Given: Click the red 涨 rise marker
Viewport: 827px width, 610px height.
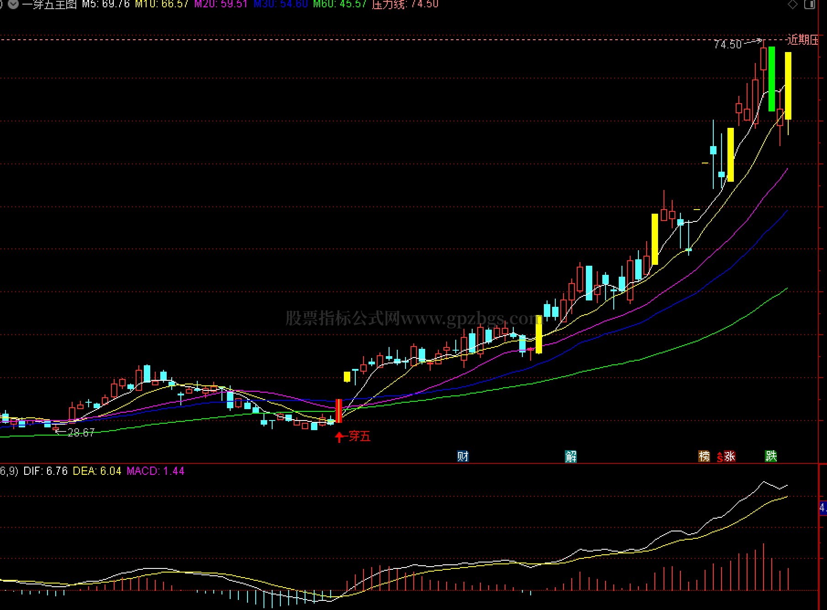Looking at the screenshot, I should click(x=730, y=456).
